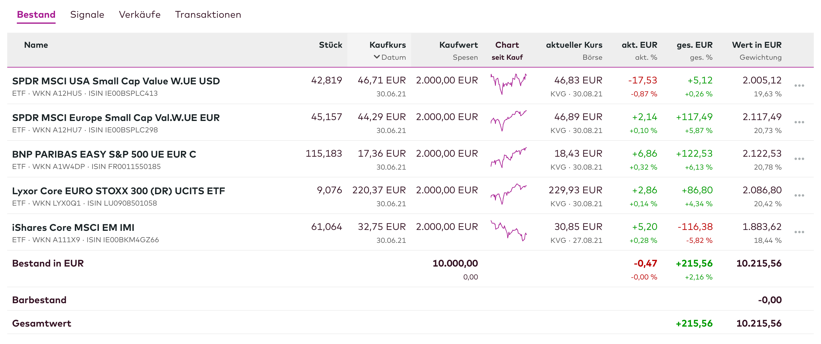This screenshot has height=344, width=821.
Task: Click the Wert in EUR column header
Action: (756, 45)
